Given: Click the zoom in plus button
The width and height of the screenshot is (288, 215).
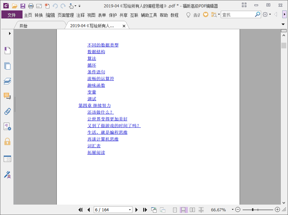Looking at the screenshot, I should [277, 210].
